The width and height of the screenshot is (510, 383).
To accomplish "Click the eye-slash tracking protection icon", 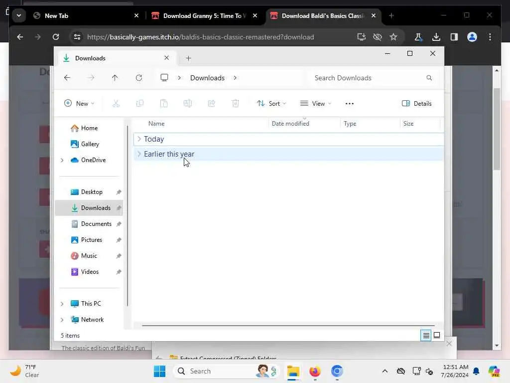I will coord(378,37).
